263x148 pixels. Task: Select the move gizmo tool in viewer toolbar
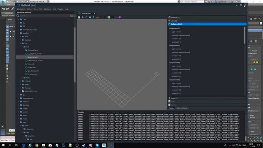click(x=83, y=17)
